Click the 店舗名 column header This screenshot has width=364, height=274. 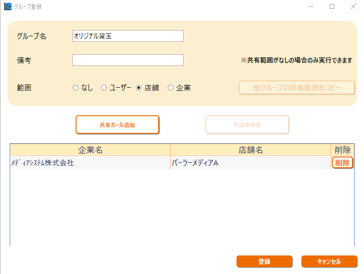pos(251,150)
